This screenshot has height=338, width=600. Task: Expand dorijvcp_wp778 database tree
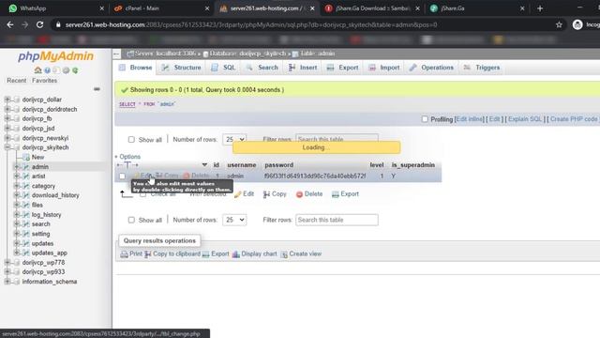[x=7, y=263]
